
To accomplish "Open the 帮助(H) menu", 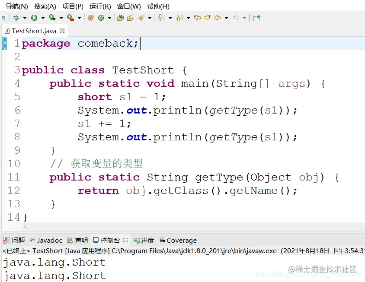I will coord(158,6).
